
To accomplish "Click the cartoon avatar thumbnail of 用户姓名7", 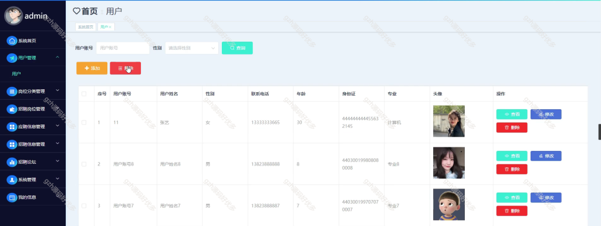I will (449, 204).
